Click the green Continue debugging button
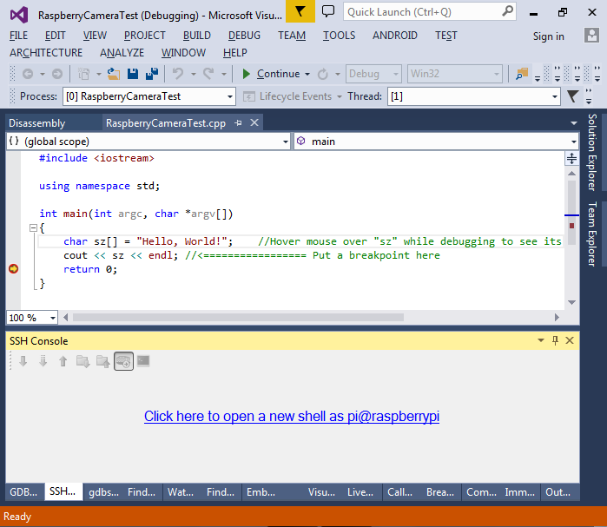This screenshot has height=527, width=607. [x=271, y=74]
